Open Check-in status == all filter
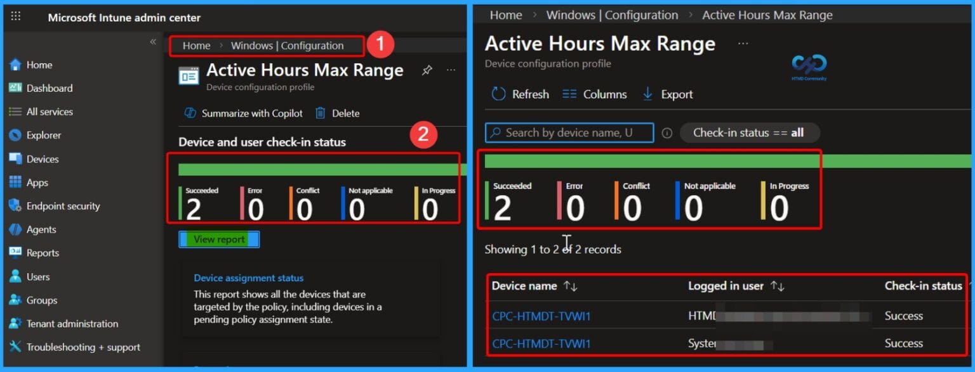This screenshot has width=975, height=372. 750,132
